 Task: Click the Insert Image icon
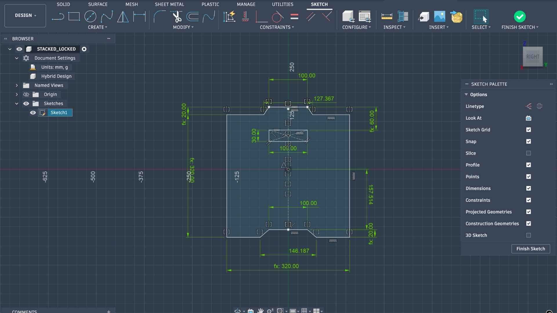click(440, 17)
